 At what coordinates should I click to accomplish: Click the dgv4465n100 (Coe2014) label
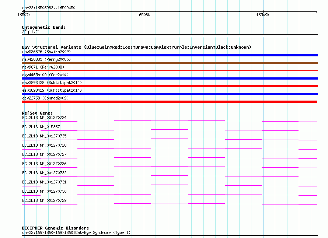45,75
